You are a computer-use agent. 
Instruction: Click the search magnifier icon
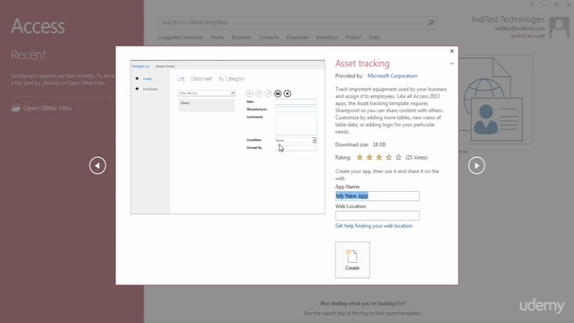coord(430,22)
